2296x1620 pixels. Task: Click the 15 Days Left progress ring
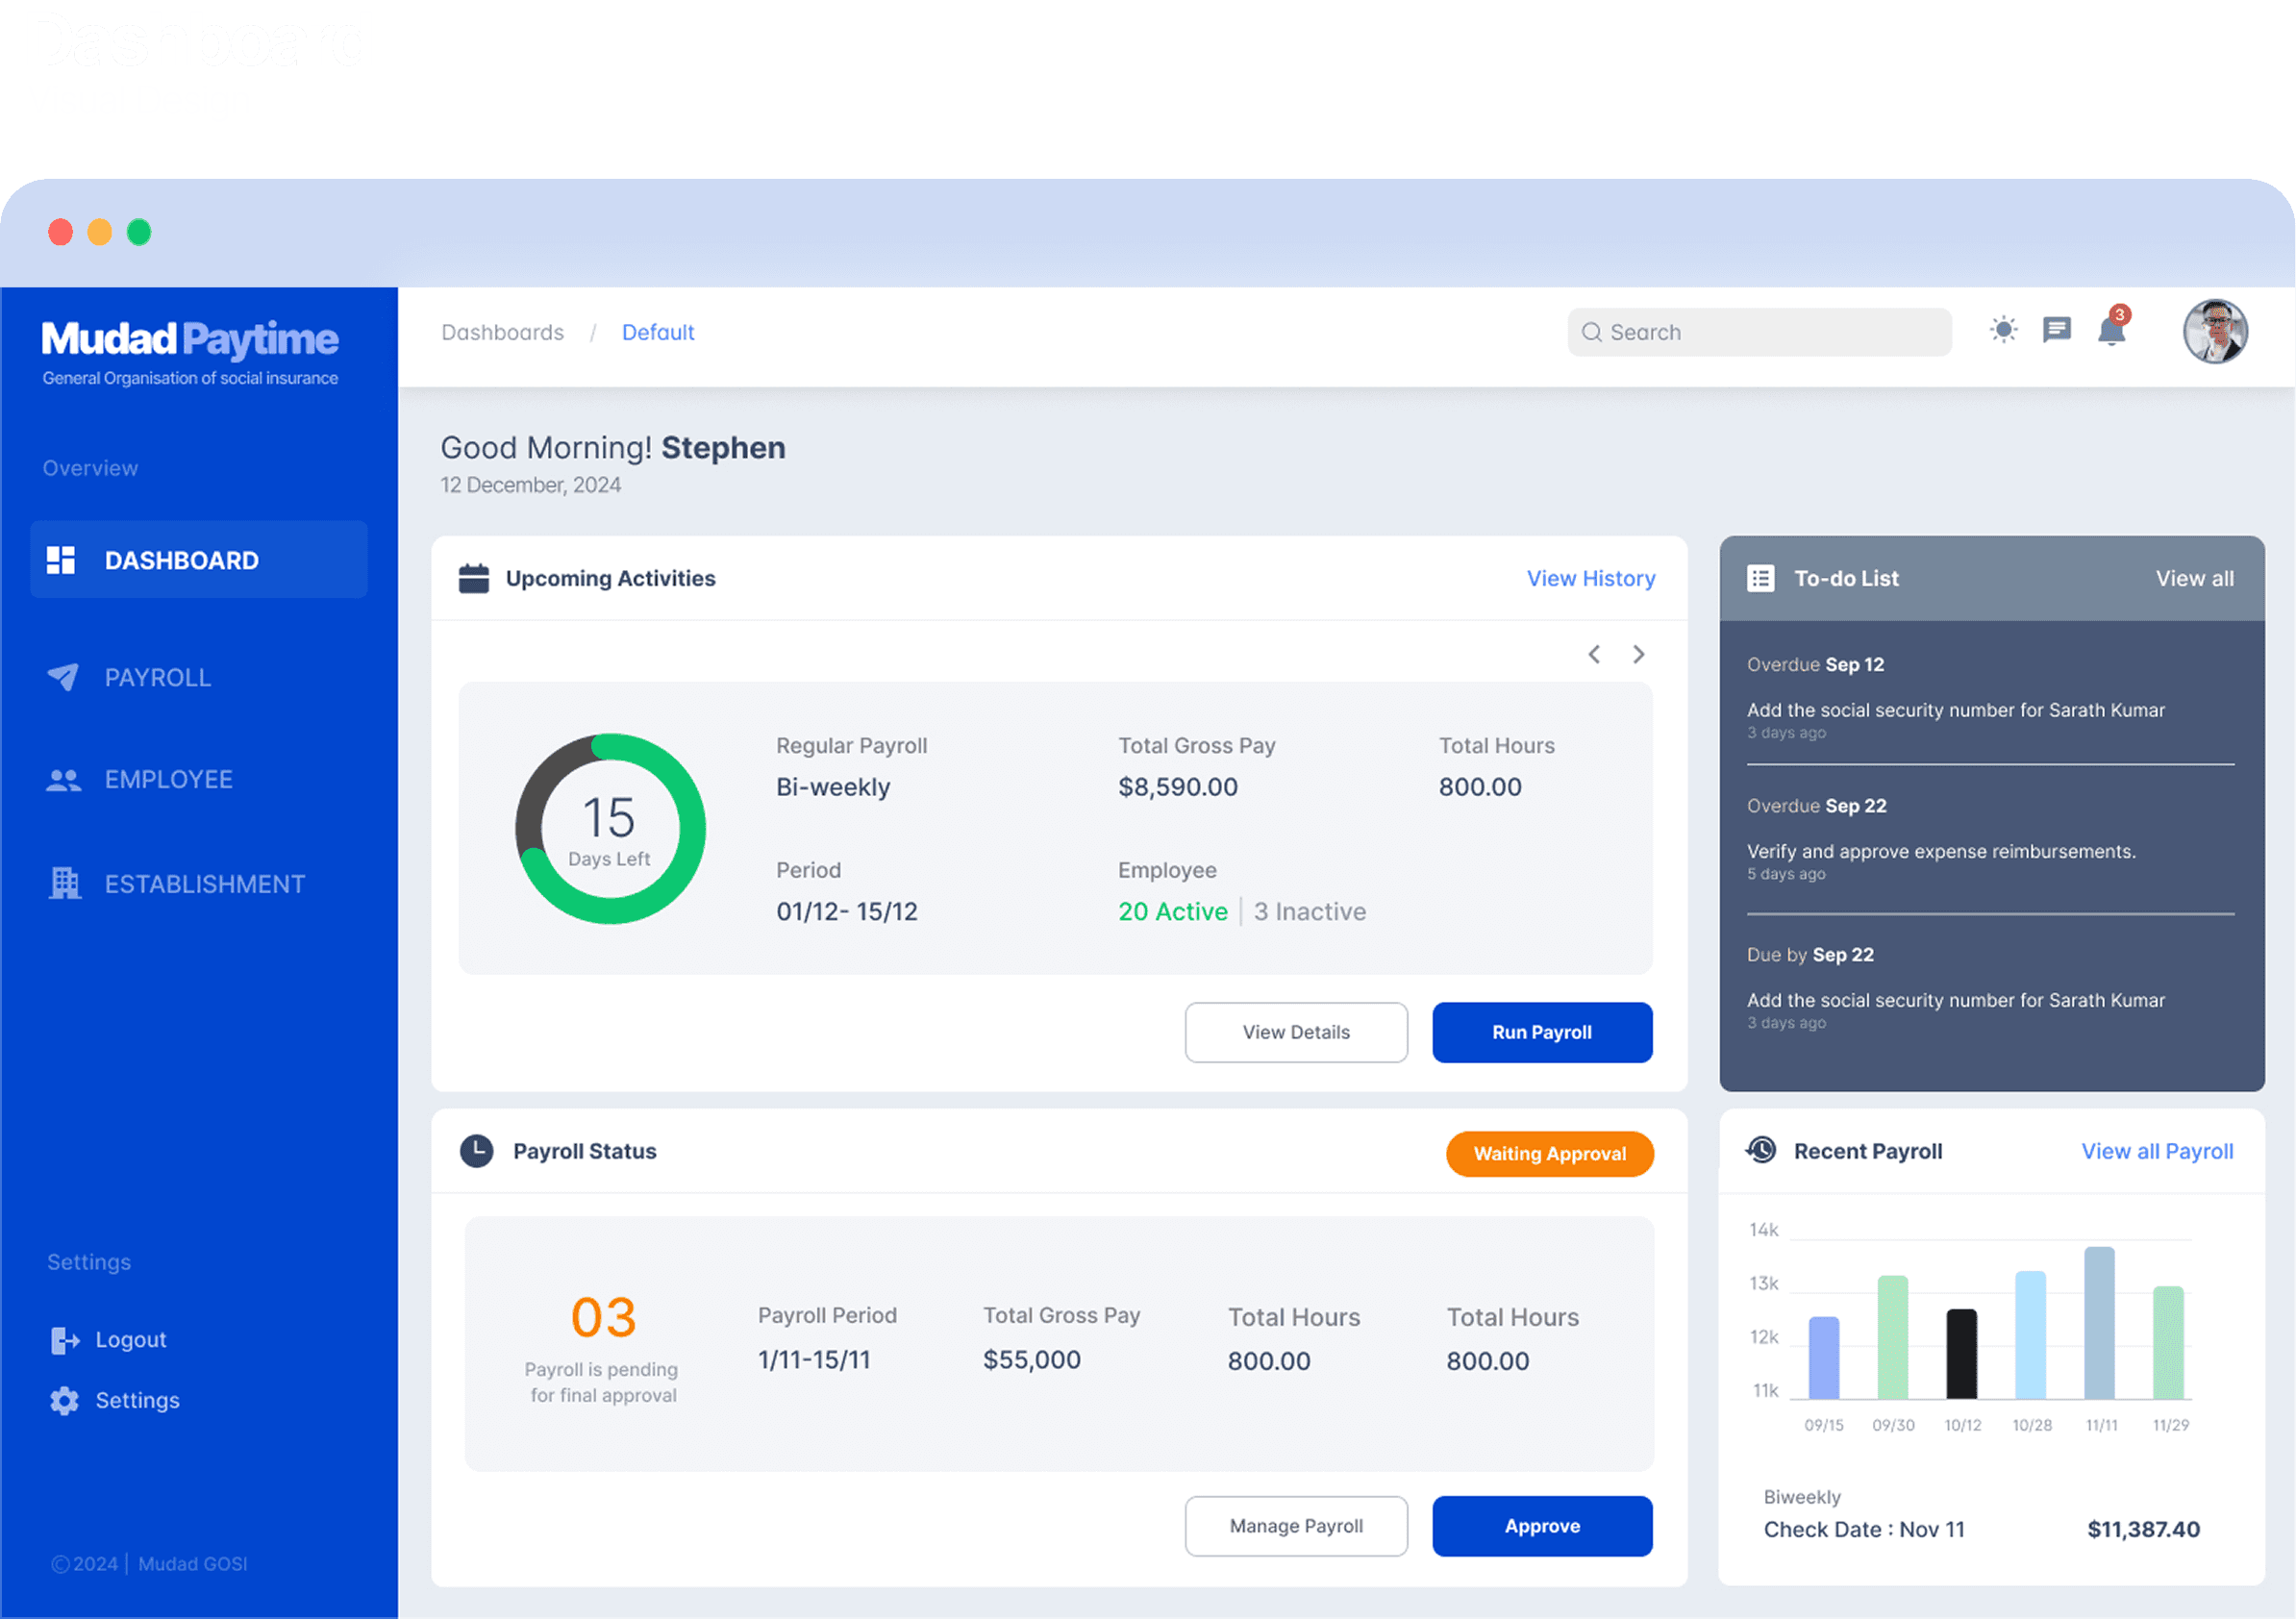pyautogui.click(x=610, y=829)
